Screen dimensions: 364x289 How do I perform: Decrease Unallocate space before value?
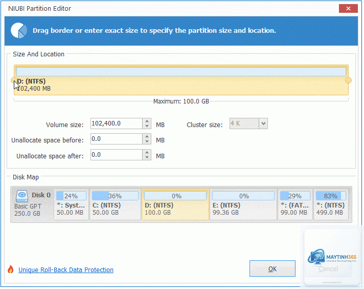(x=147, y=141)
